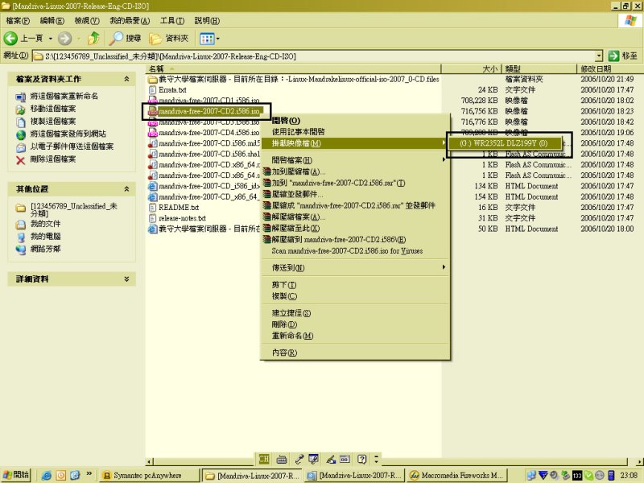Collapse the 其他位置 panel
Screen dimensions: 644x483
click(126, 189)
